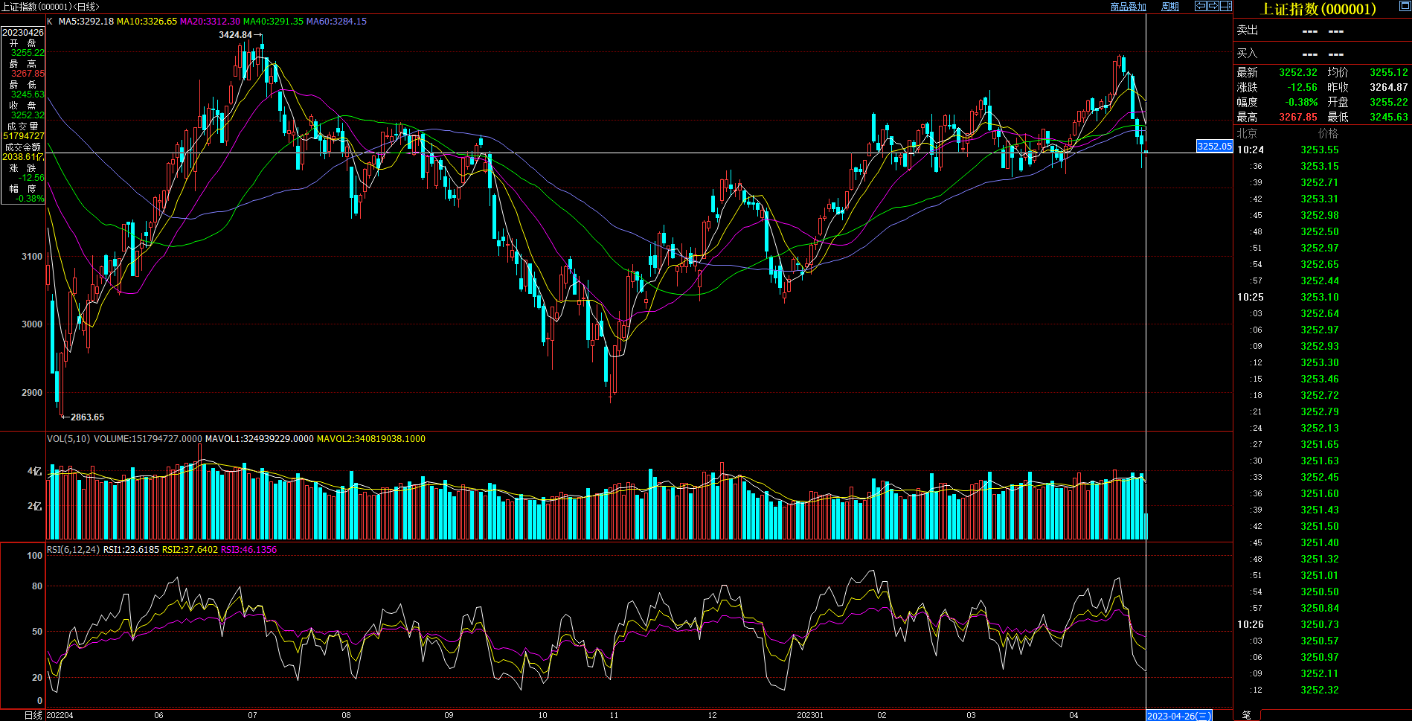Click the 2亿 volume axis label
The image size is (1412, 721).
pos(35,506)
